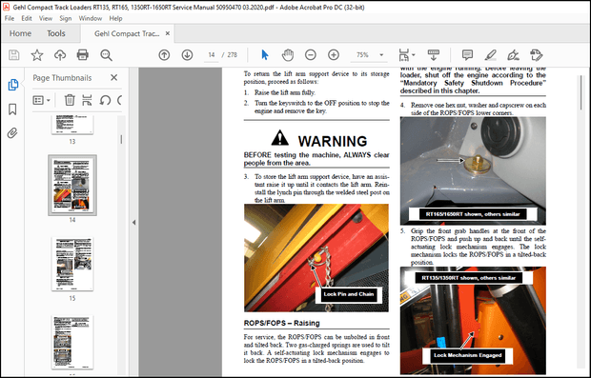Collapse the navigation pane arrow
The image size is (591, 378).
(133, 223)
